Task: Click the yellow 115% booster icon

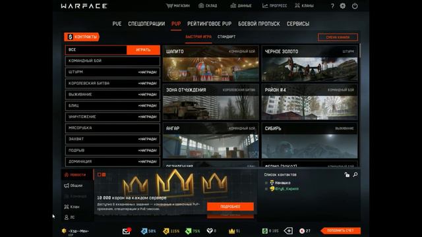Action: pos(166,231)
